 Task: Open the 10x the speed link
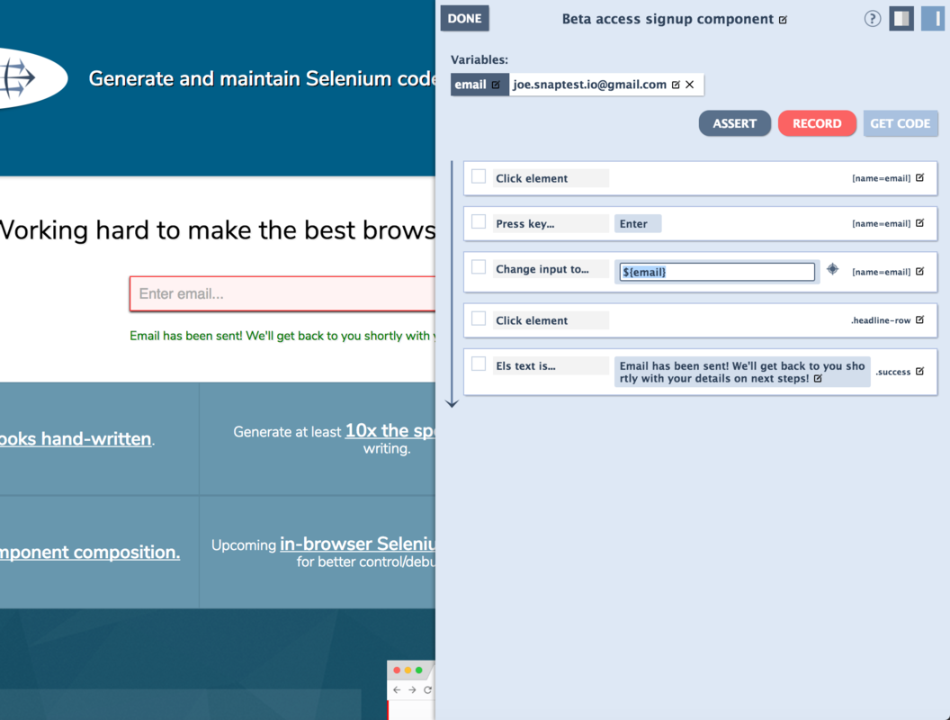pos(390,431)
